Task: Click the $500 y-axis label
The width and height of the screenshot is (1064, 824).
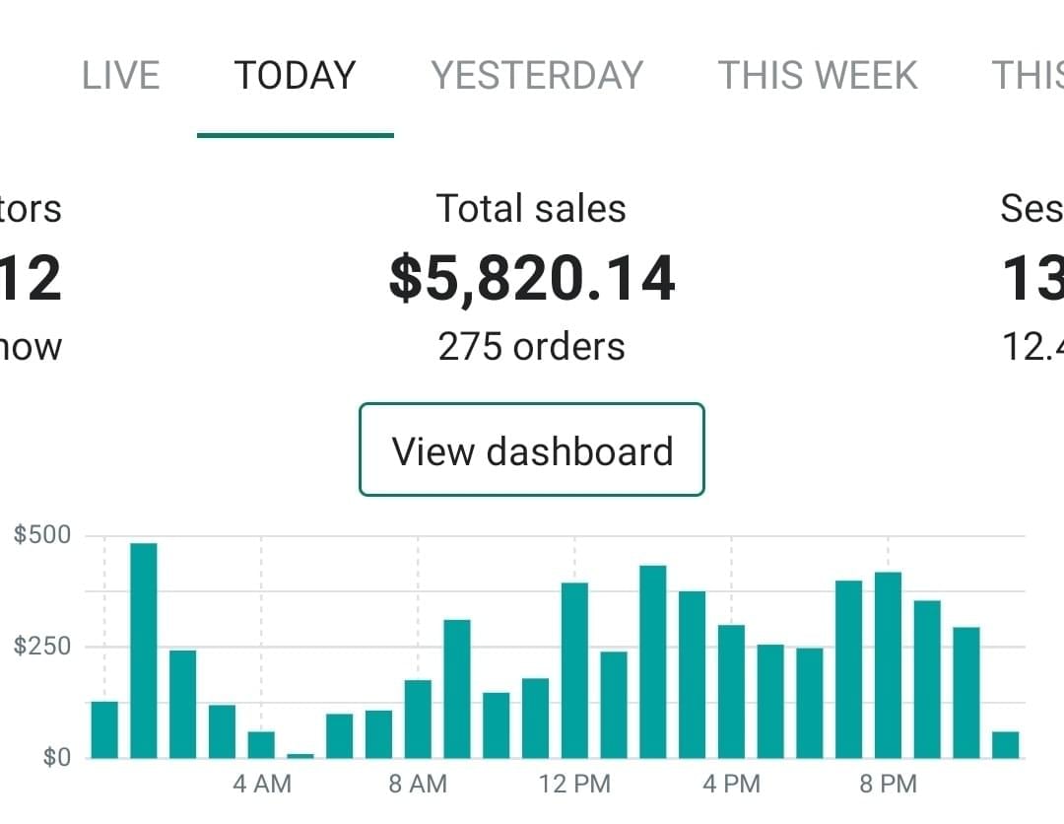Action: click(x=43, y=535)
